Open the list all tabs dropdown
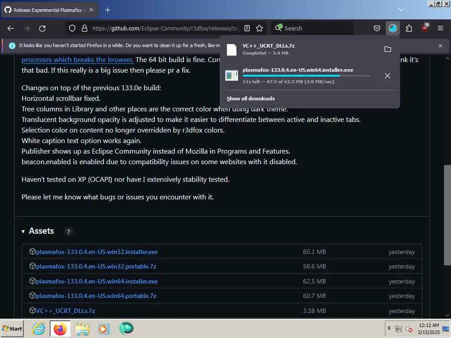Image resolution: width=451 pixels, height=338 pixels. 401,10
